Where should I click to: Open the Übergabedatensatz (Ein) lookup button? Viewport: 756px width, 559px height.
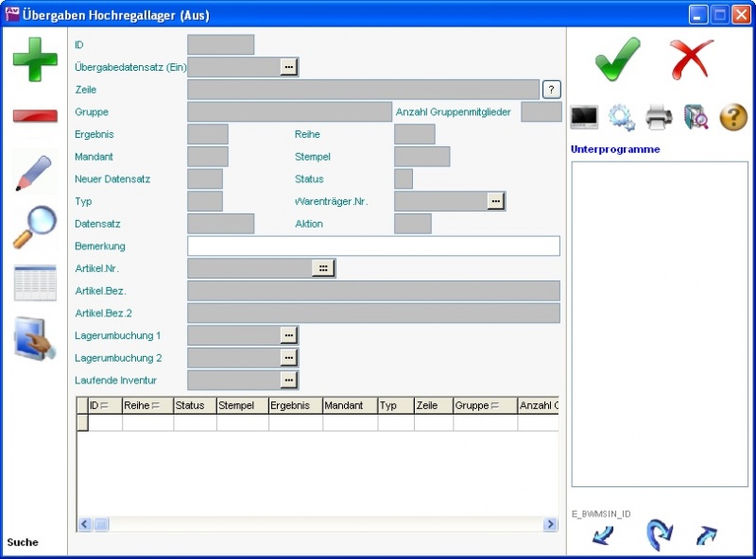tap(289, 67)
